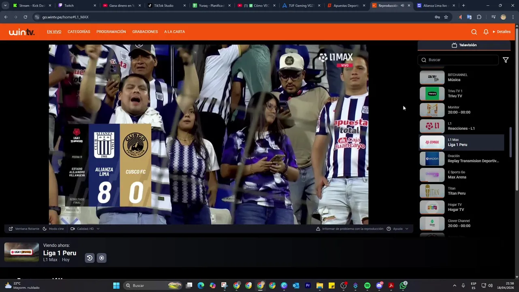
Task: Click the Liga 1 thumbnail under Viendo ahora
Action: click(x=21, y=252)
